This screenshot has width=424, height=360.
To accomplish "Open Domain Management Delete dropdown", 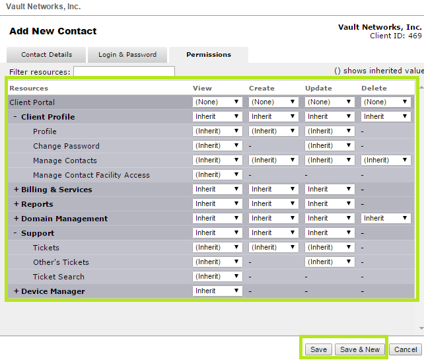I will coord(386,219).
